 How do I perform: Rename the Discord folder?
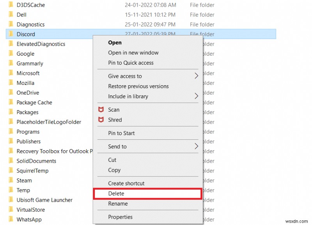coord(118,204)
